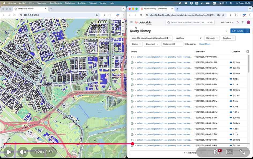Click Load more at the bottom of the query list
Image resolution: width=253 pixels, height=159 pixels.
pyautogui.click(x=190, y=153)
